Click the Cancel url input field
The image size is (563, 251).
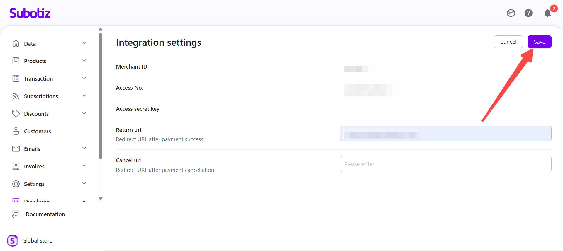click(x=445, y=164)
